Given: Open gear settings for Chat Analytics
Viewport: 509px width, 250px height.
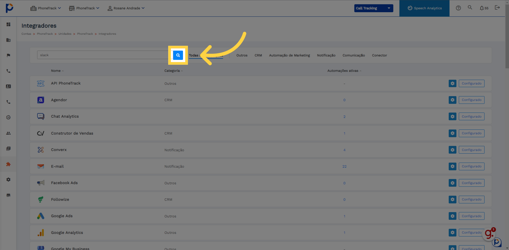Looking at the screenshot, I should point(453,117).
